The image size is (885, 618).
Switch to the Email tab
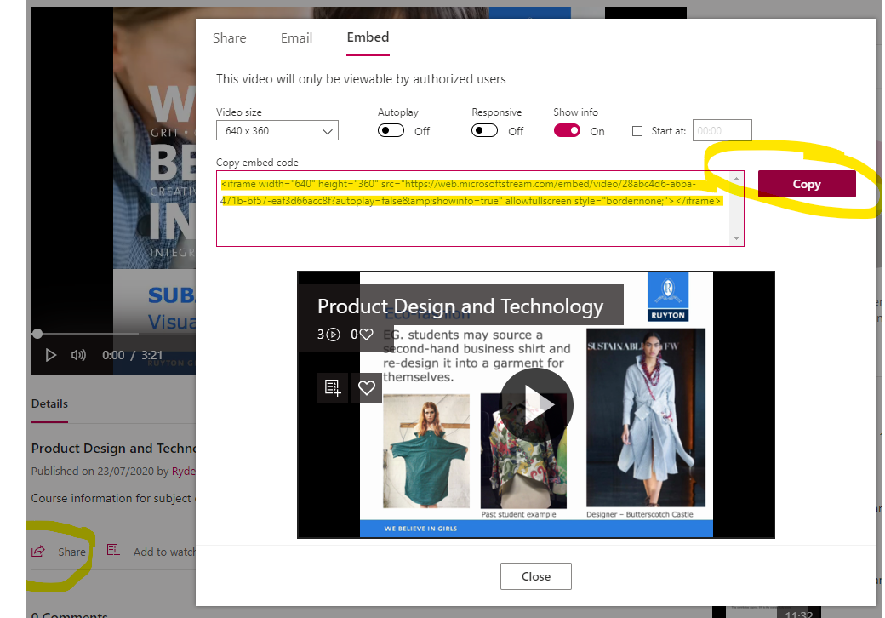(x=296, y=37)
